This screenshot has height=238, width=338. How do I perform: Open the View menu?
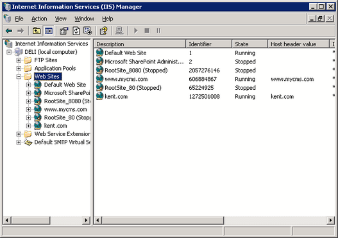[x=60, y=19]
